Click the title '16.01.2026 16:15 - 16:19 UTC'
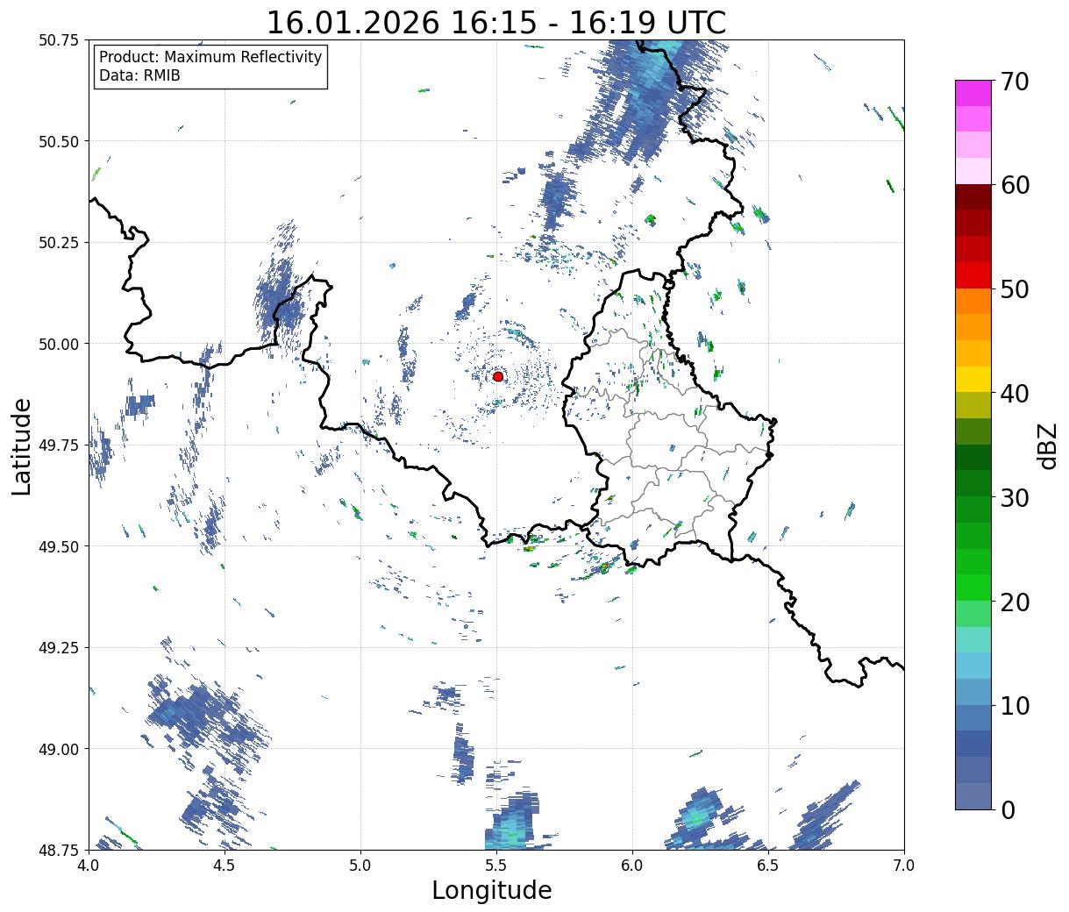The width and height of the screenshot is (1069, 912). [x=496, y=22]
